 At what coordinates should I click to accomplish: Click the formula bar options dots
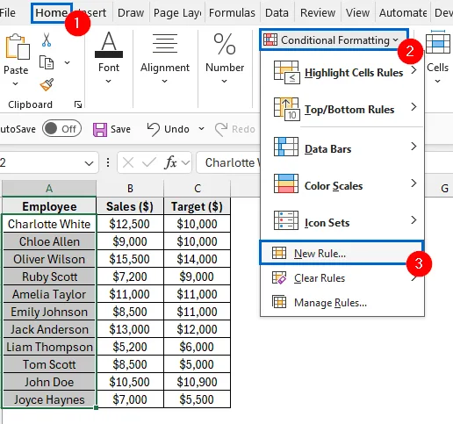[108, 162]
